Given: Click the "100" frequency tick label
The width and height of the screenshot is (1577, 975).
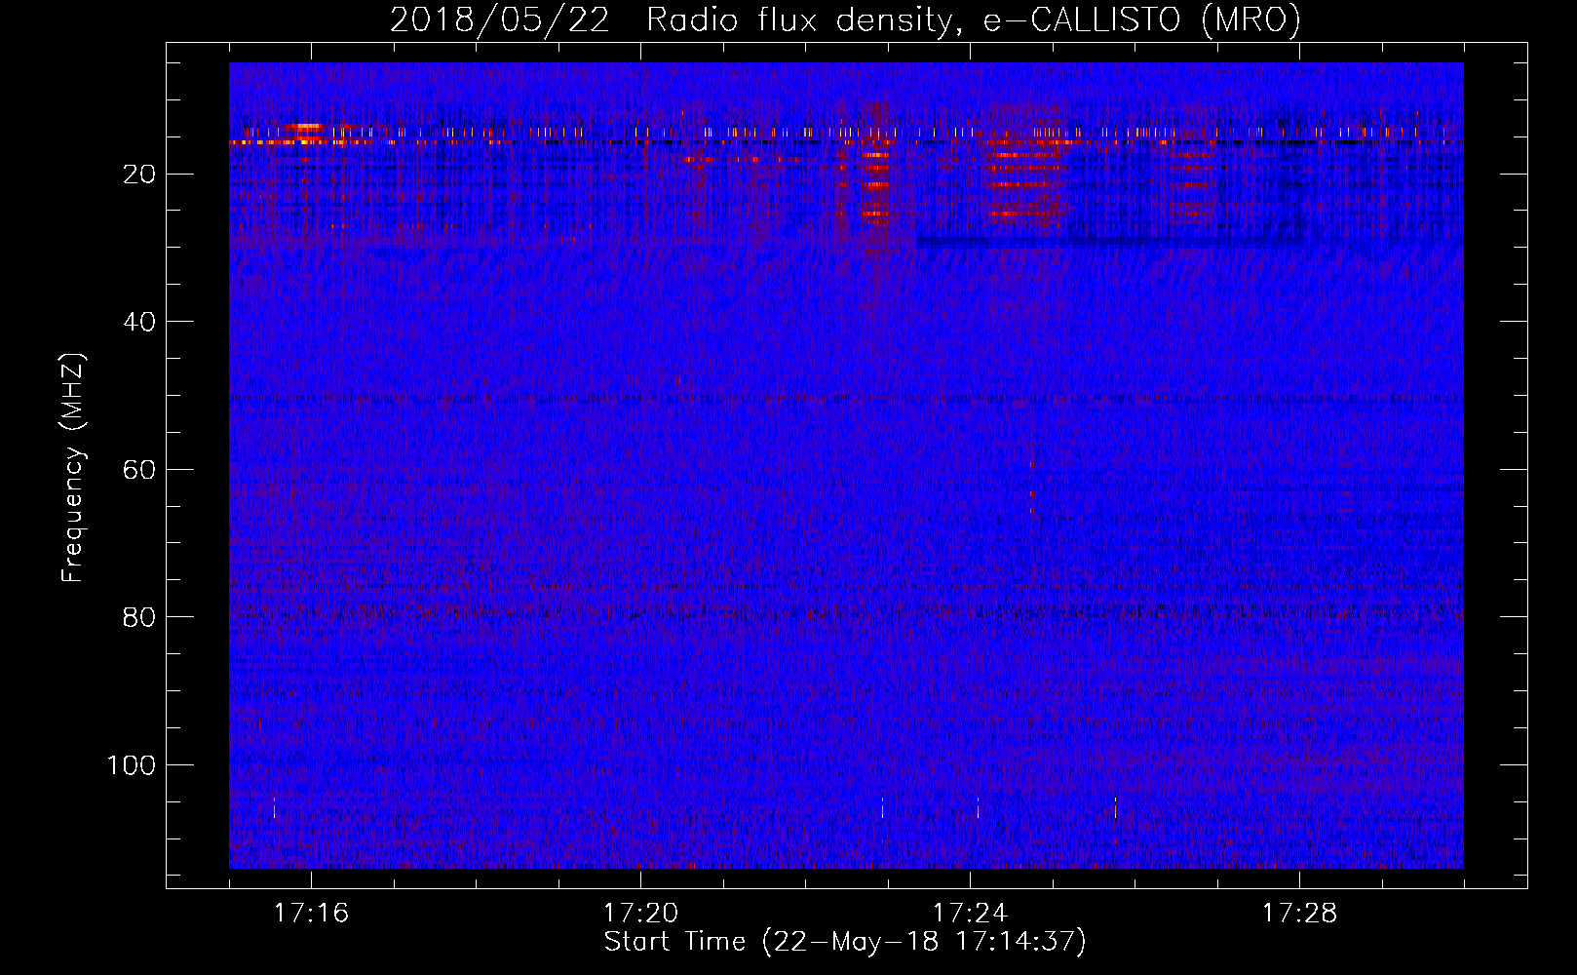Looking at the screenshot, I should point(132,765).
